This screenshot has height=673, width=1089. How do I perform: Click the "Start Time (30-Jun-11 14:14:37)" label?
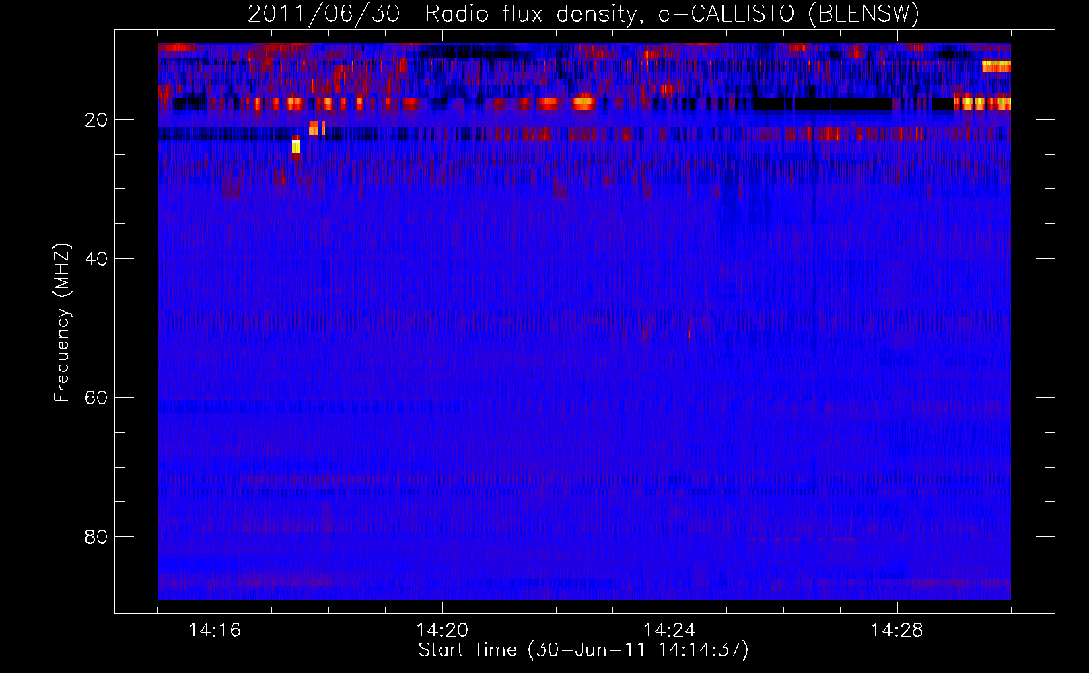(x=584, y=650)
